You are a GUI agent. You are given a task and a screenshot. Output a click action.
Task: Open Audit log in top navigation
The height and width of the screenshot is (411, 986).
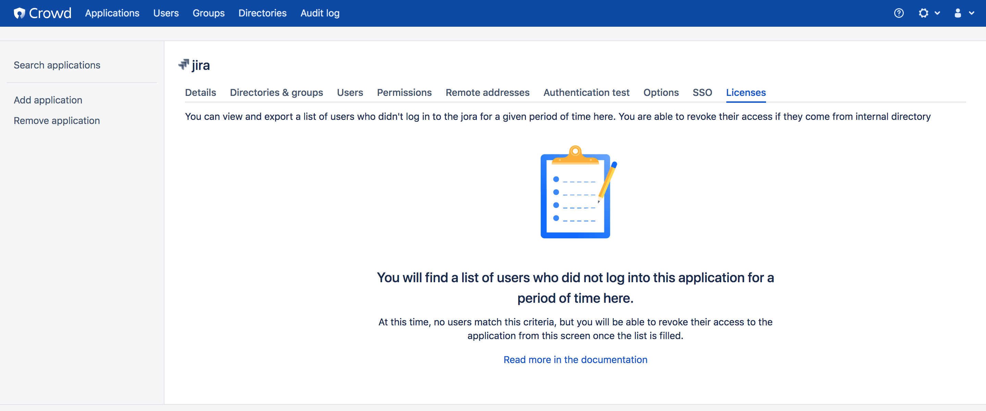(x=320, y=13)
